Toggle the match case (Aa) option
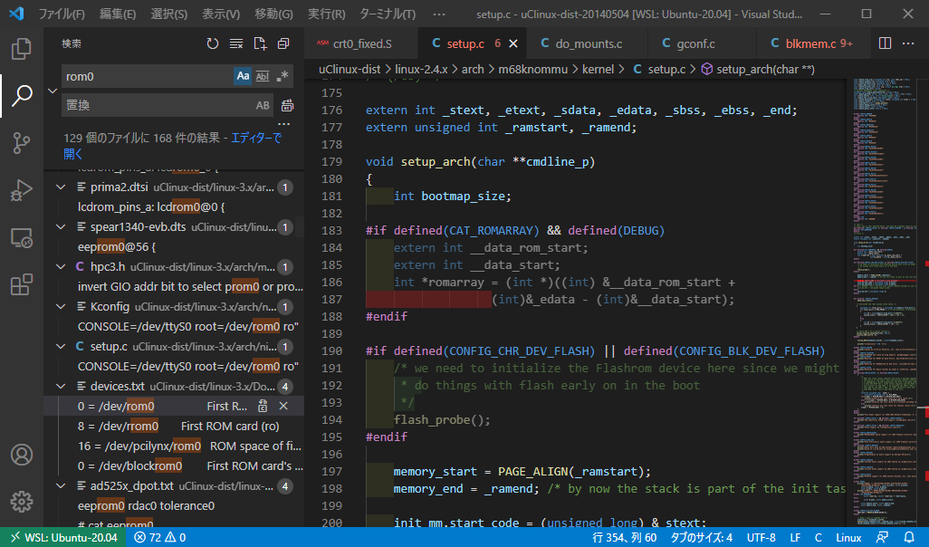The width and height of the screenshot is (929, 547). (x=243, y=76)
